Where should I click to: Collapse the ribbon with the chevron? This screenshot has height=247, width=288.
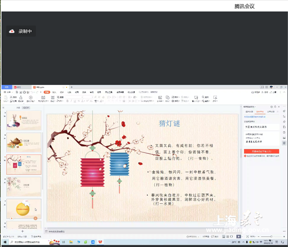pyautogui.click(x=284, y=92)
